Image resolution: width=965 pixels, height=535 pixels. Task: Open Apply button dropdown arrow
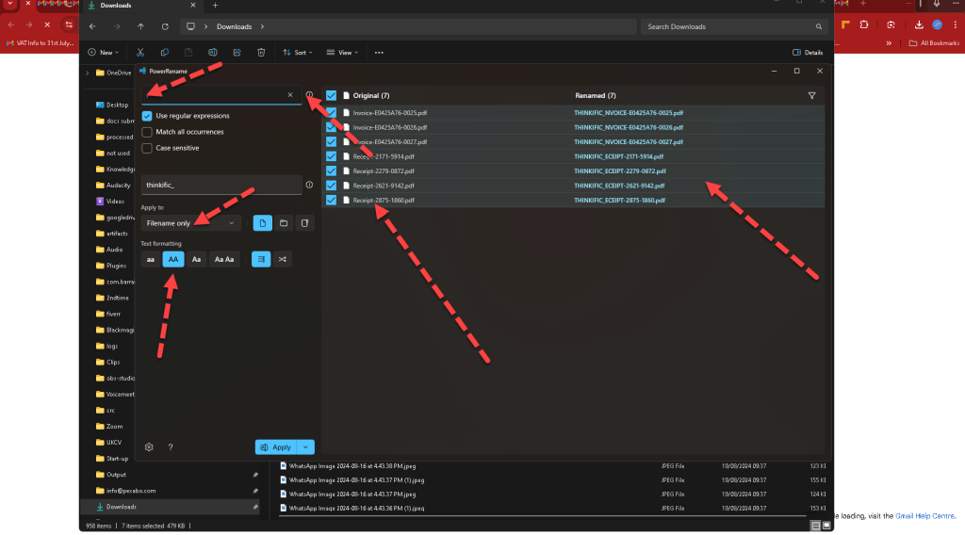tap(306, 447)
